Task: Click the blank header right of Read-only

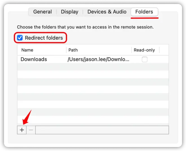Action: coord(164,50)
